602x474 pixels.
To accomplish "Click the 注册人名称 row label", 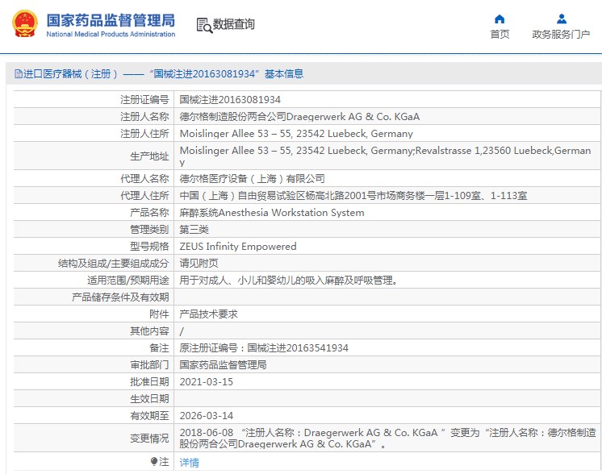I will 144,117.
